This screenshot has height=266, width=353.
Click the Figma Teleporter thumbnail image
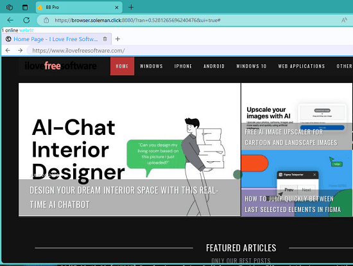coord(297,170)
